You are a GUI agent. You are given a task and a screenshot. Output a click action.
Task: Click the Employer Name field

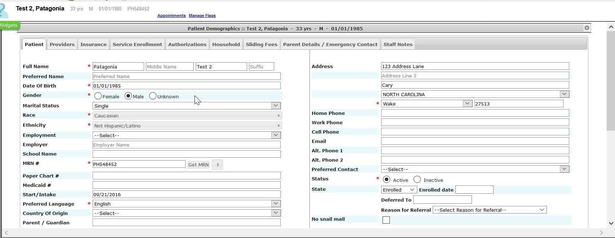pos(187,145)
